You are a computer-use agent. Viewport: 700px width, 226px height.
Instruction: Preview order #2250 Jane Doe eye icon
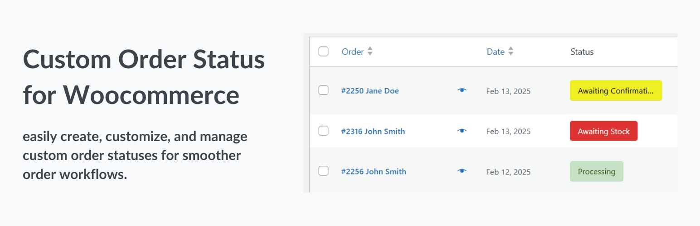pos(462,91)
